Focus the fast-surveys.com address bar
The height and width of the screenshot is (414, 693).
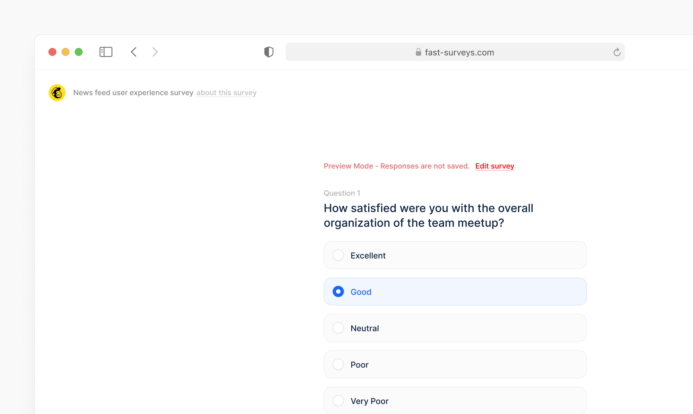[455, 52]
